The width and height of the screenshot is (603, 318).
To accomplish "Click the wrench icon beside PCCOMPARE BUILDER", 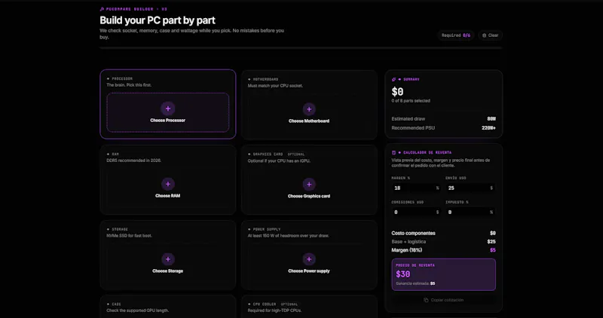I will (102, 9).
